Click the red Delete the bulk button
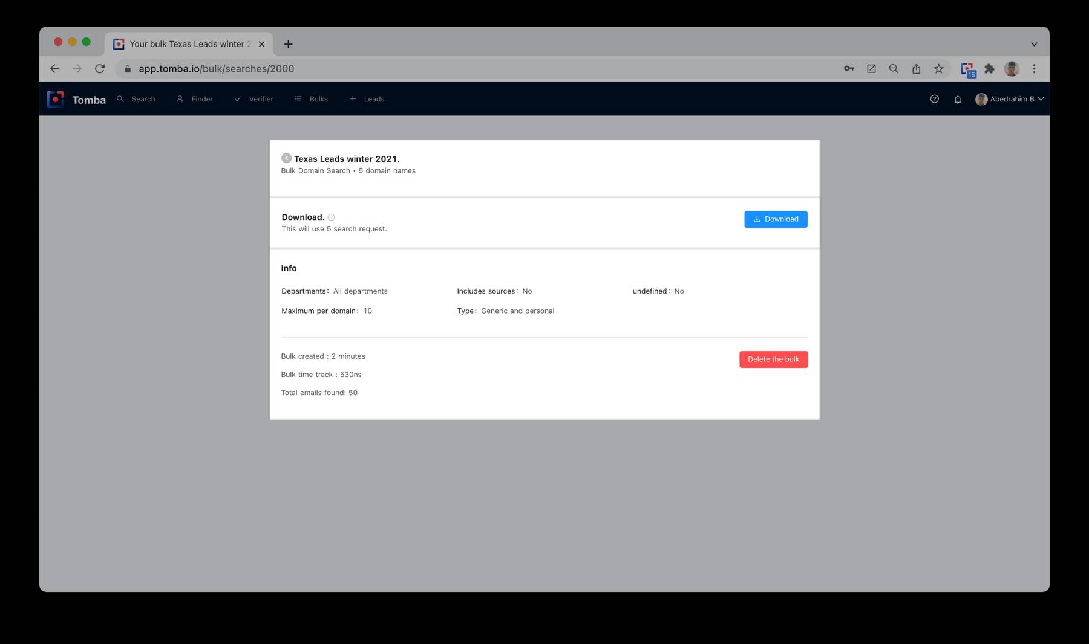 point(773,359)
